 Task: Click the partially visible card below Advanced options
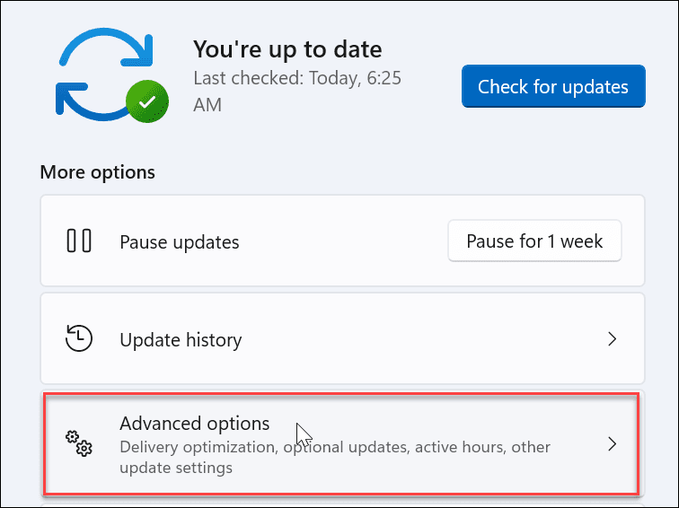(x=341, y=504)
